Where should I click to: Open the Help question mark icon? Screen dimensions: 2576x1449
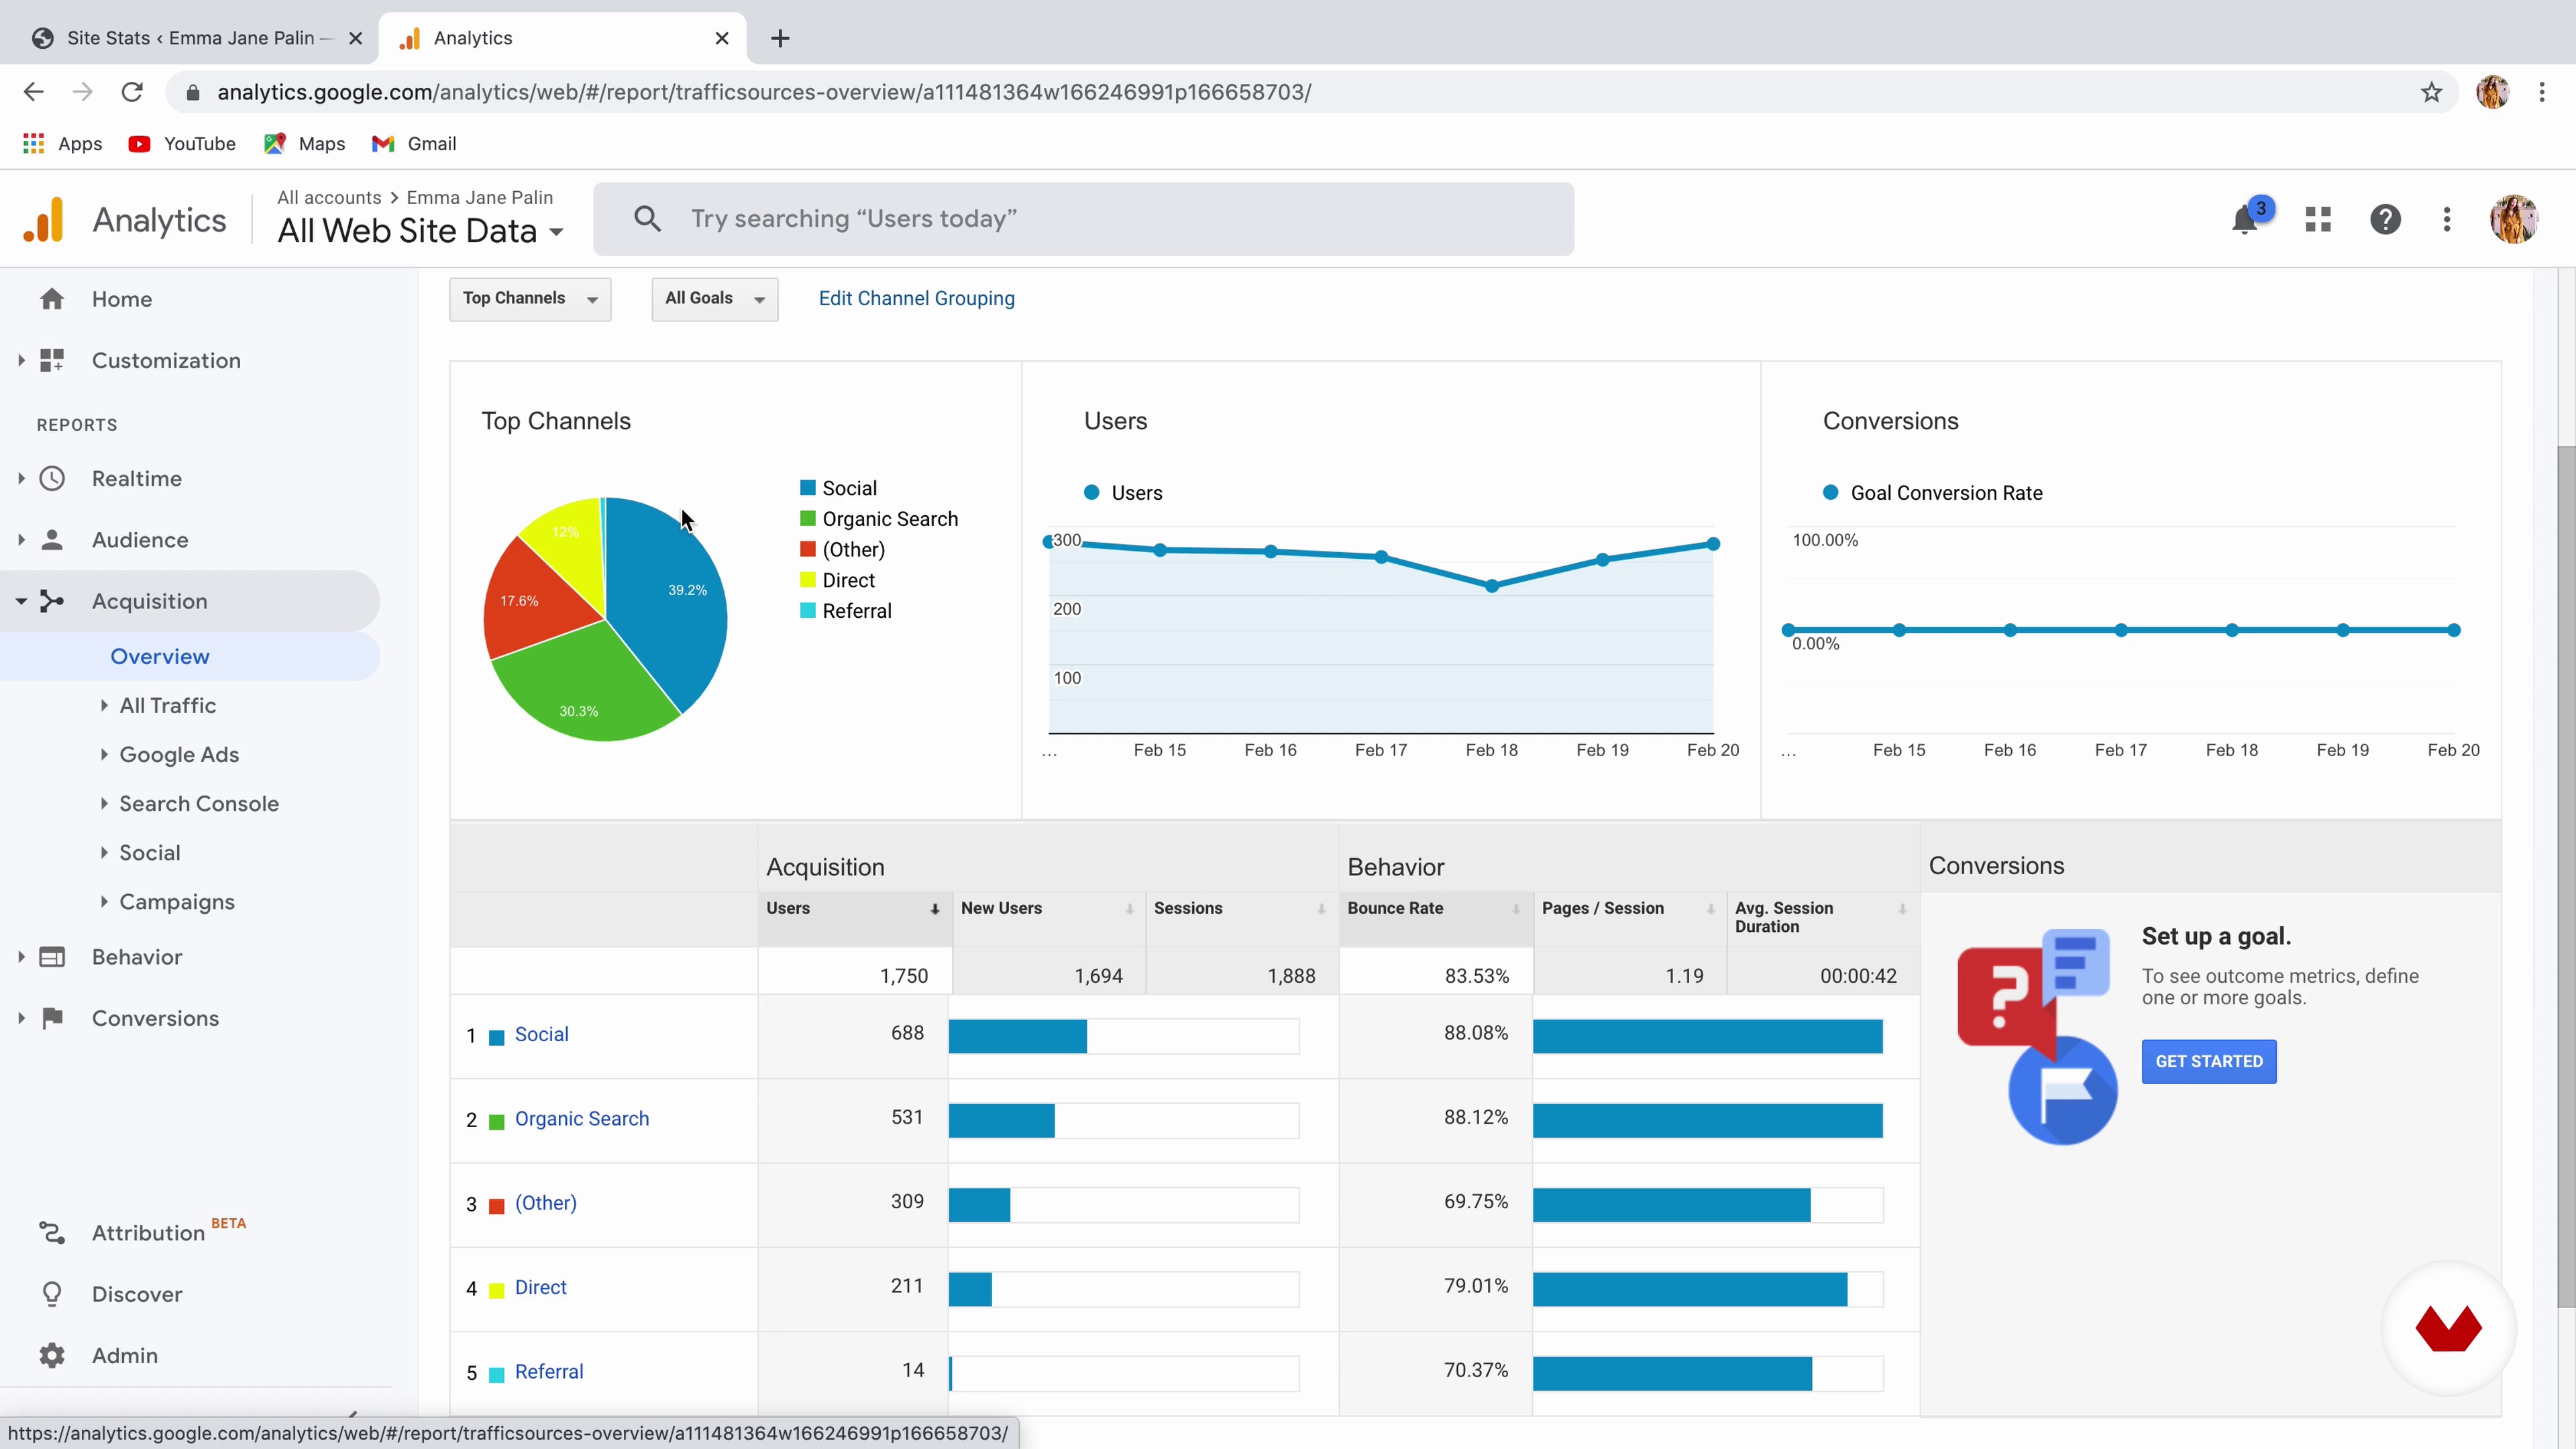[x=2385, y=219]
